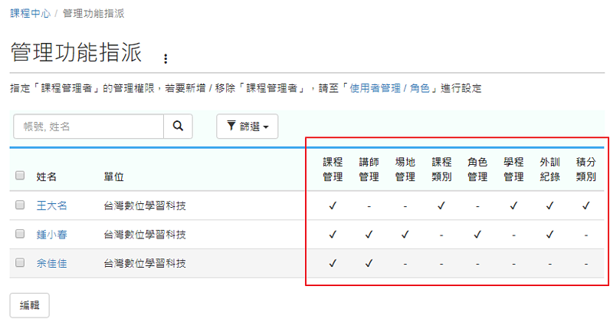Viewport: 613px width, 329px height.
Task: Click 王大名's 課程管理 checkmark
Action: tap(333, 206)
